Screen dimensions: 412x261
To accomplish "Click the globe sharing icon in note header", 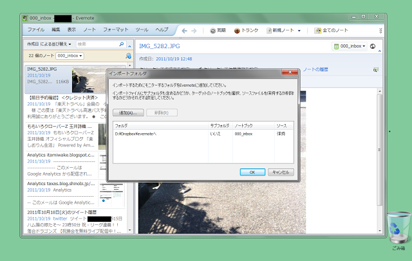I will pyautogui.click(x=373, y=46).
